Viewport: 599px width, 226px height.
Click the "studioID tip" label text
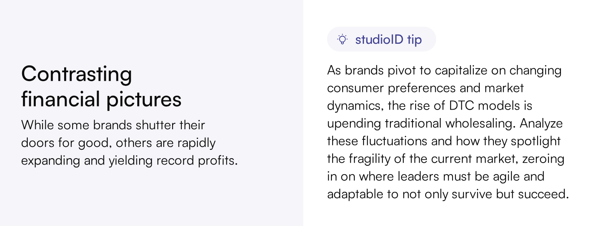coord(388,40)
